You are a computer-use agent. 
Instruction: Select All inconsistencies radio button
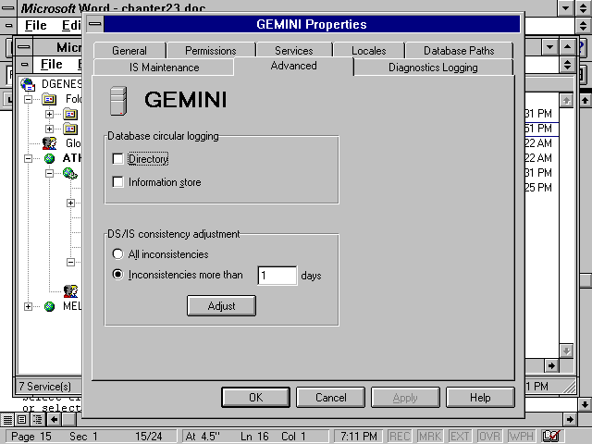[x=117, y=254]
